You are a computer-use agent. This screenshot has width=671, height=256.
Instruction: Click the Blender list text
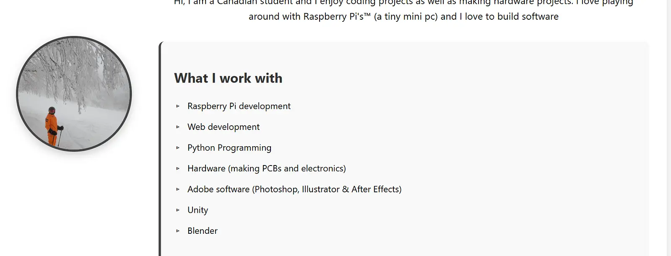(x=202, y=231)
